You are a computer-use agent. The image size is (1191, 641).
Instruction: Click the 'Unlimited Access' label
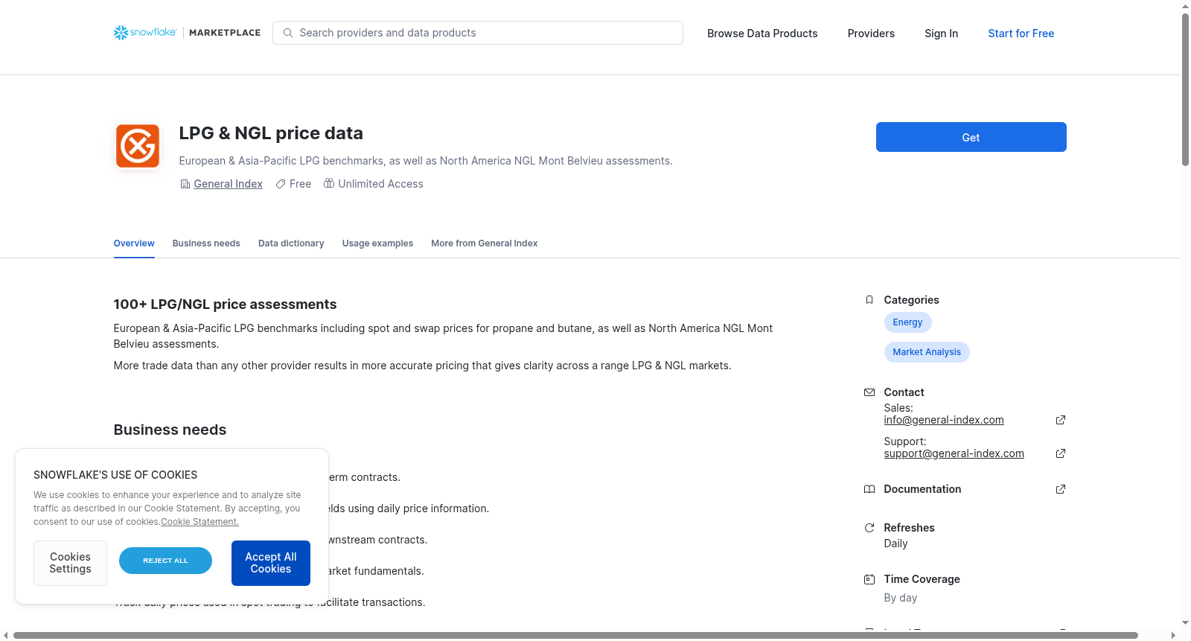tap(380, 184)
